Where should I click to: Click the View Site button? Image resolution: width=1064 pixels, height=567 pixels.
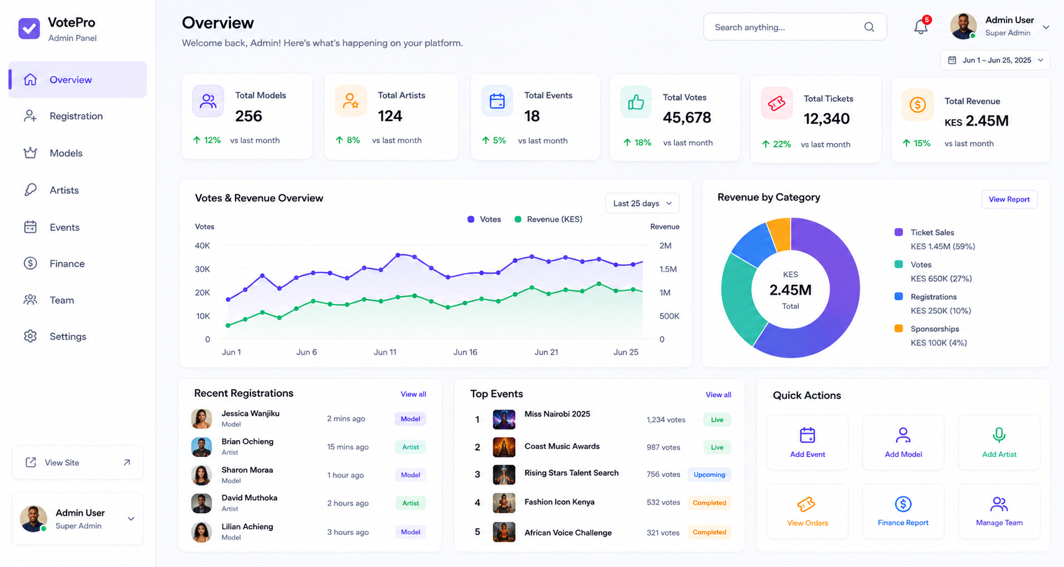pyautogui.click(x=77, y=462)
